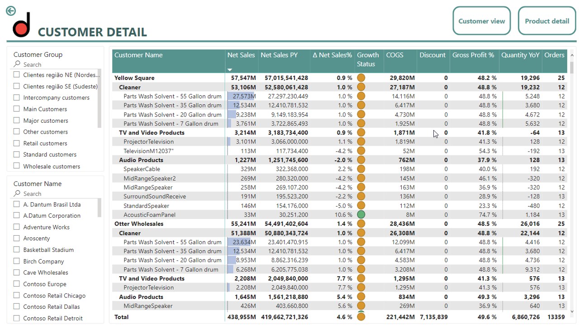Toggle the Cave Wholesales checkbox

tap(17, 273)
